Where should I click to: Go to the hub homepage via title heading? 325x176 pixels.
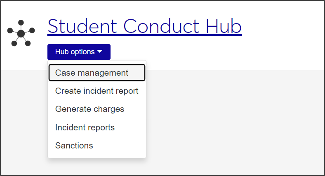(x=144, y=26)
